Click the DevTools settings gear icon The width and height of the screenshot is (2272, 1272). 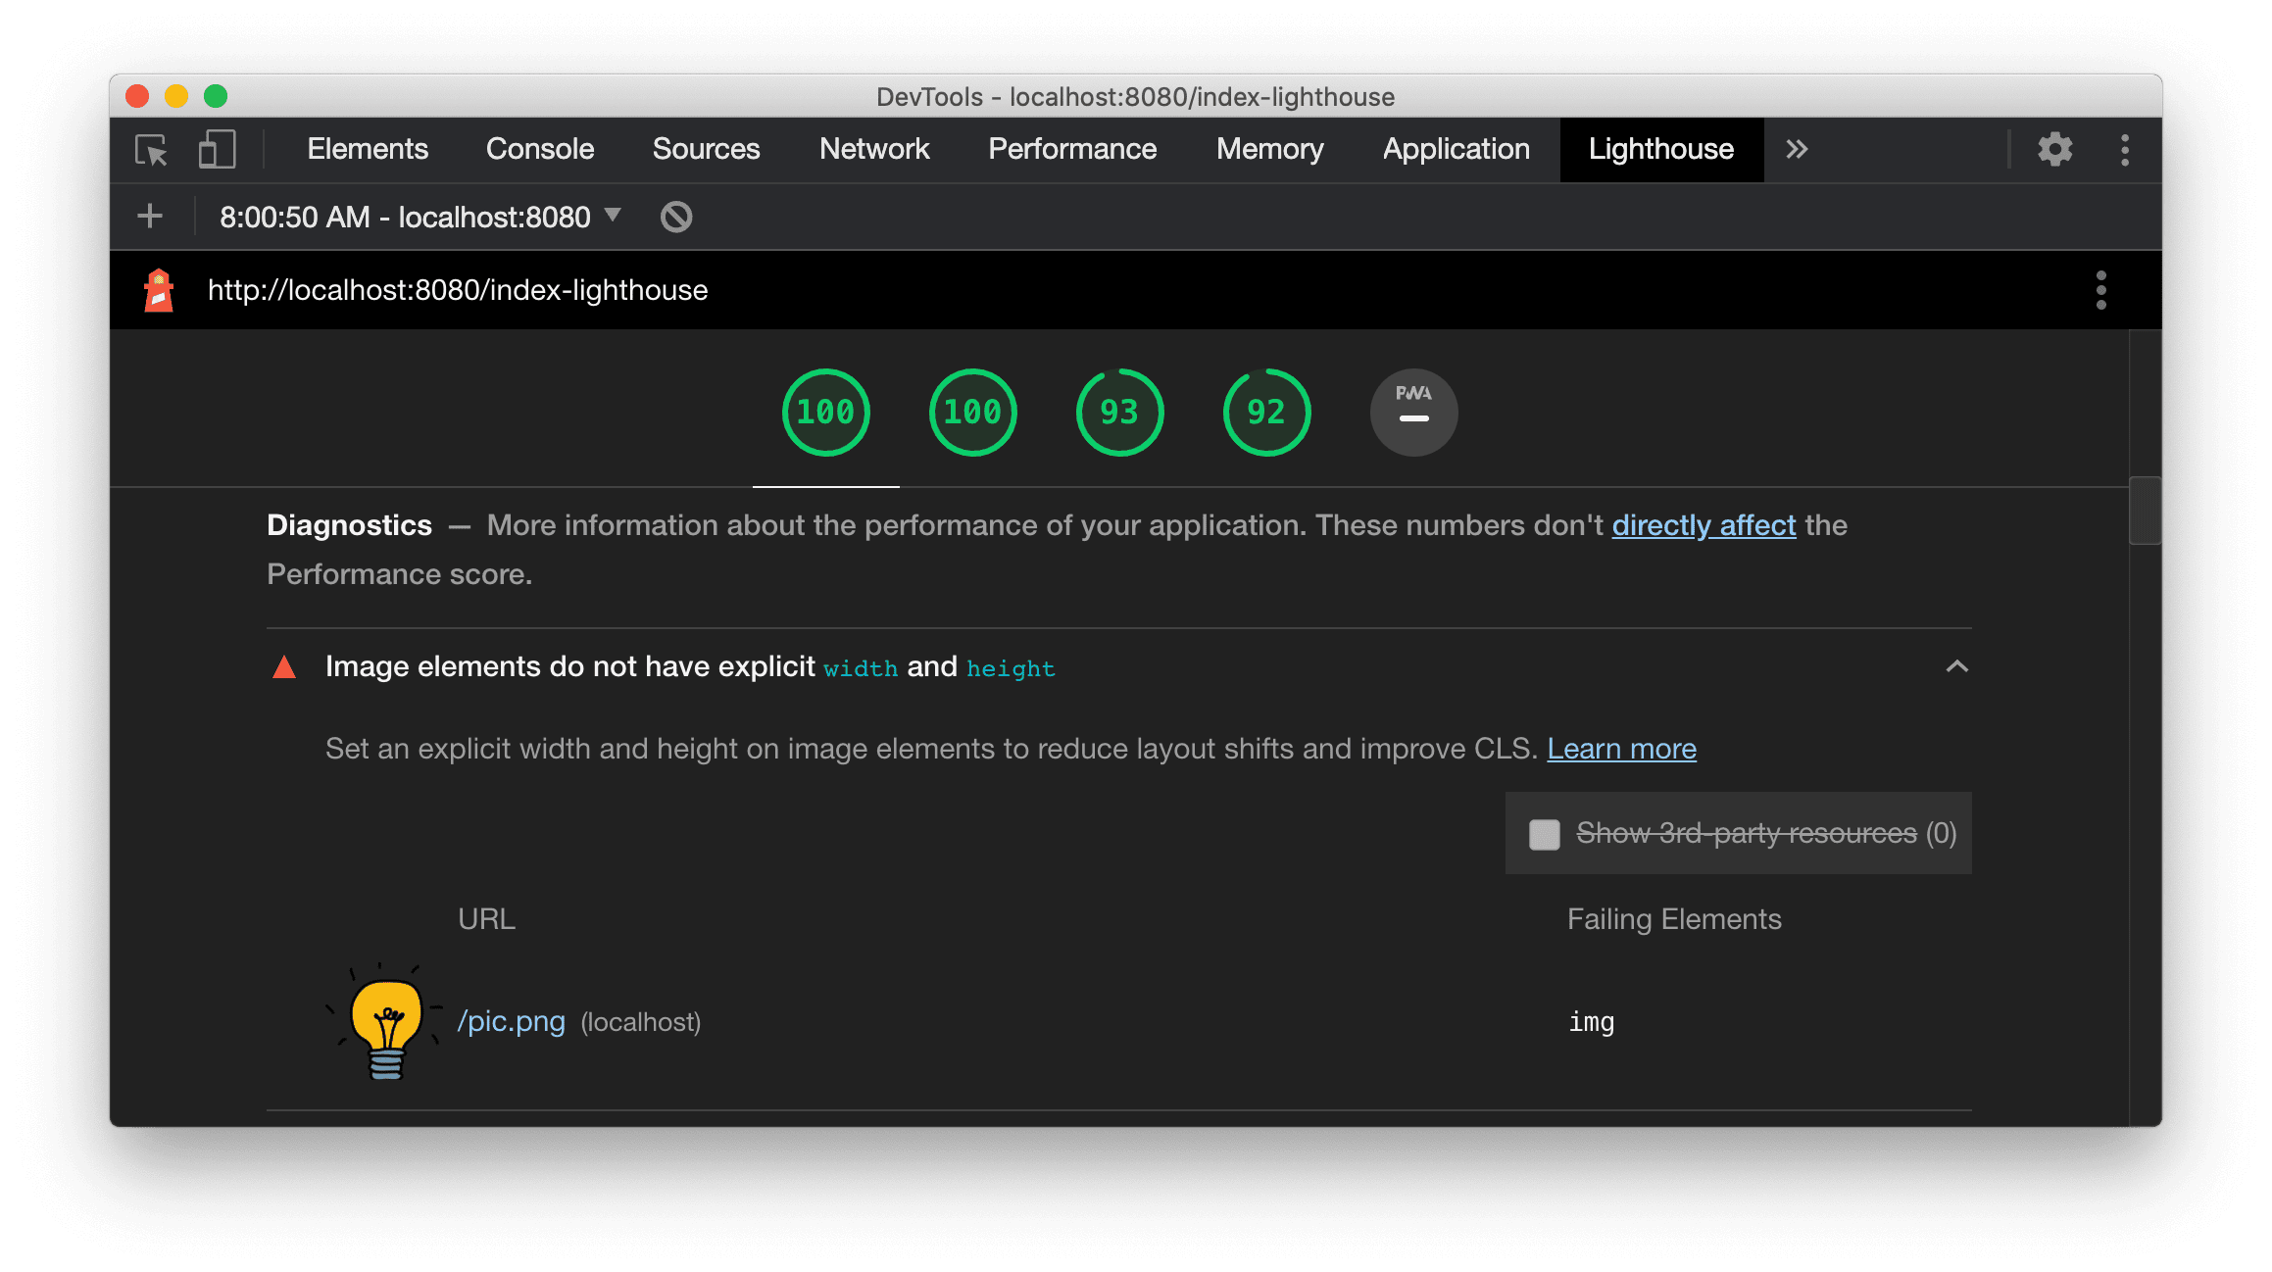click(x=2055, y=148)
